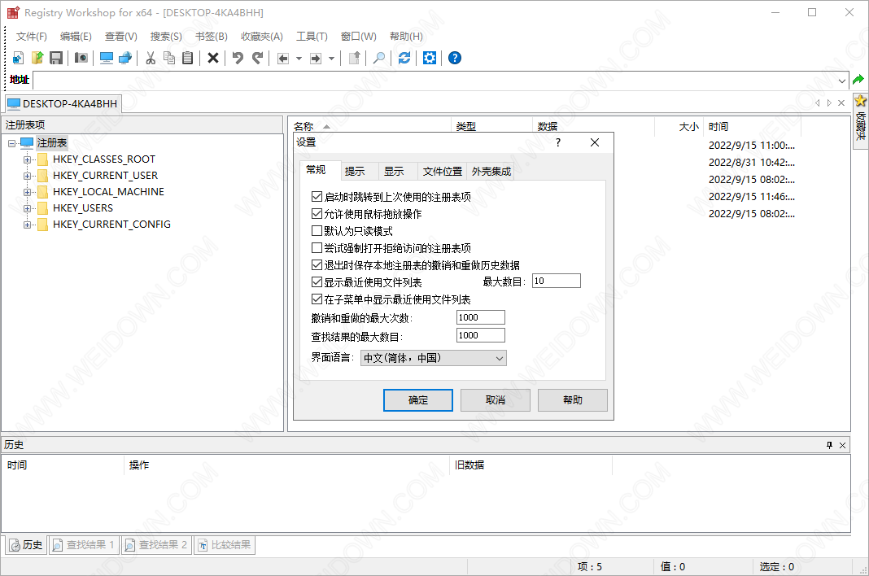Open the 工具(T) menu

(312, 37)
